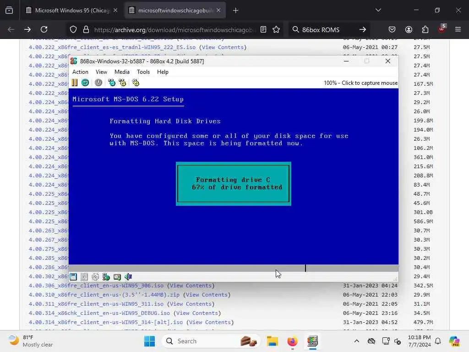
Task: Switch to Firefox in the taskbar
Action: point(292,341)
